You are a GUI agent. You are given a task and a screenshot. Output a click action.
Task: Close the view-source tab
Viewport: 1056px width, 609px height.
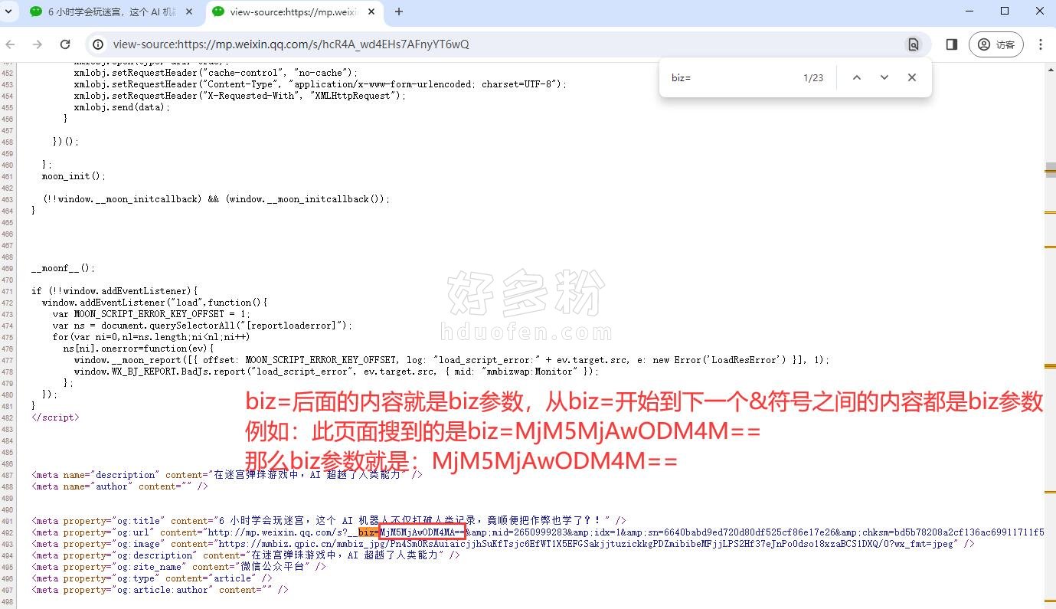[371, 11]
